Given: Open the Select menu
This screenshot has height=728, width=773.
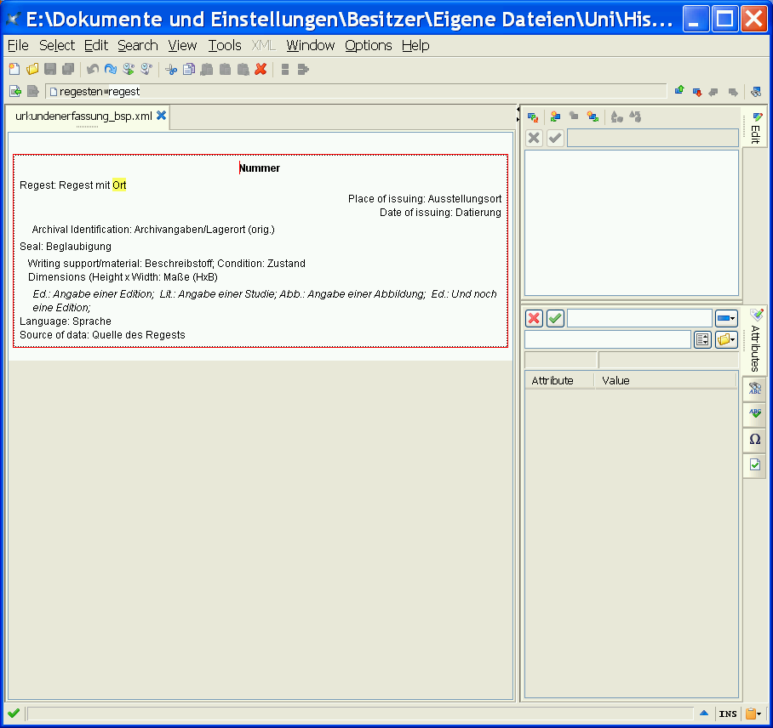Looking at the screenshot, I should (x=57, y=45).
